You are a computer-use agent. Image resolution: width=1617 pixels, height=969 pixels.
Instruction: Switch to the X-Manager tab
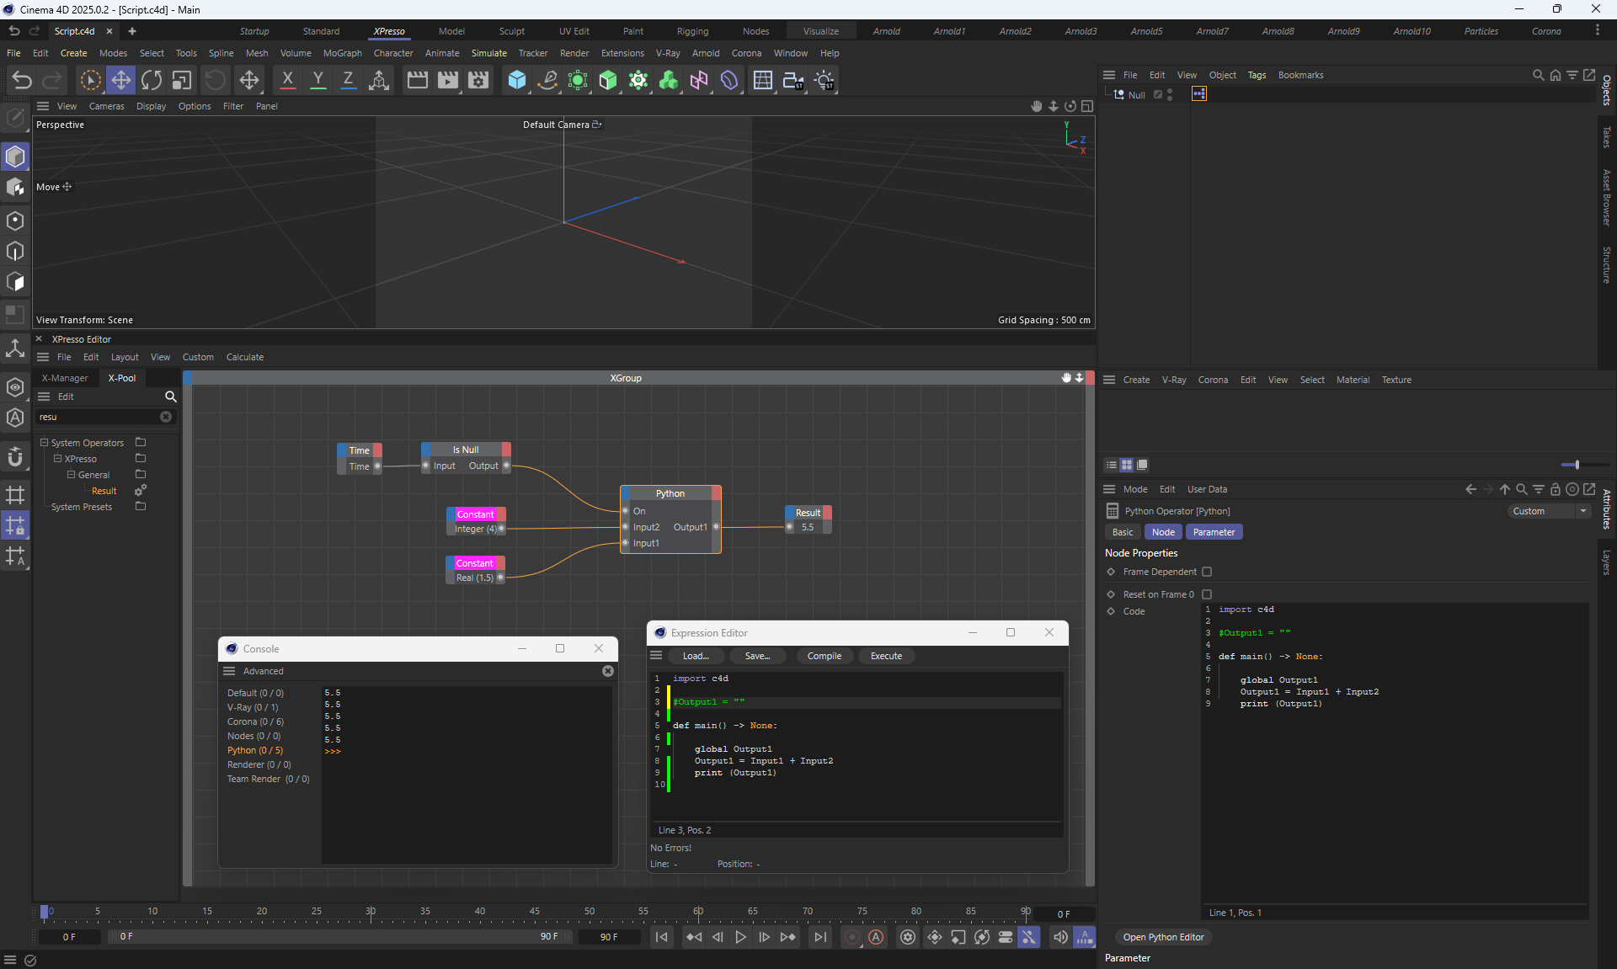(x=65, y=378)
